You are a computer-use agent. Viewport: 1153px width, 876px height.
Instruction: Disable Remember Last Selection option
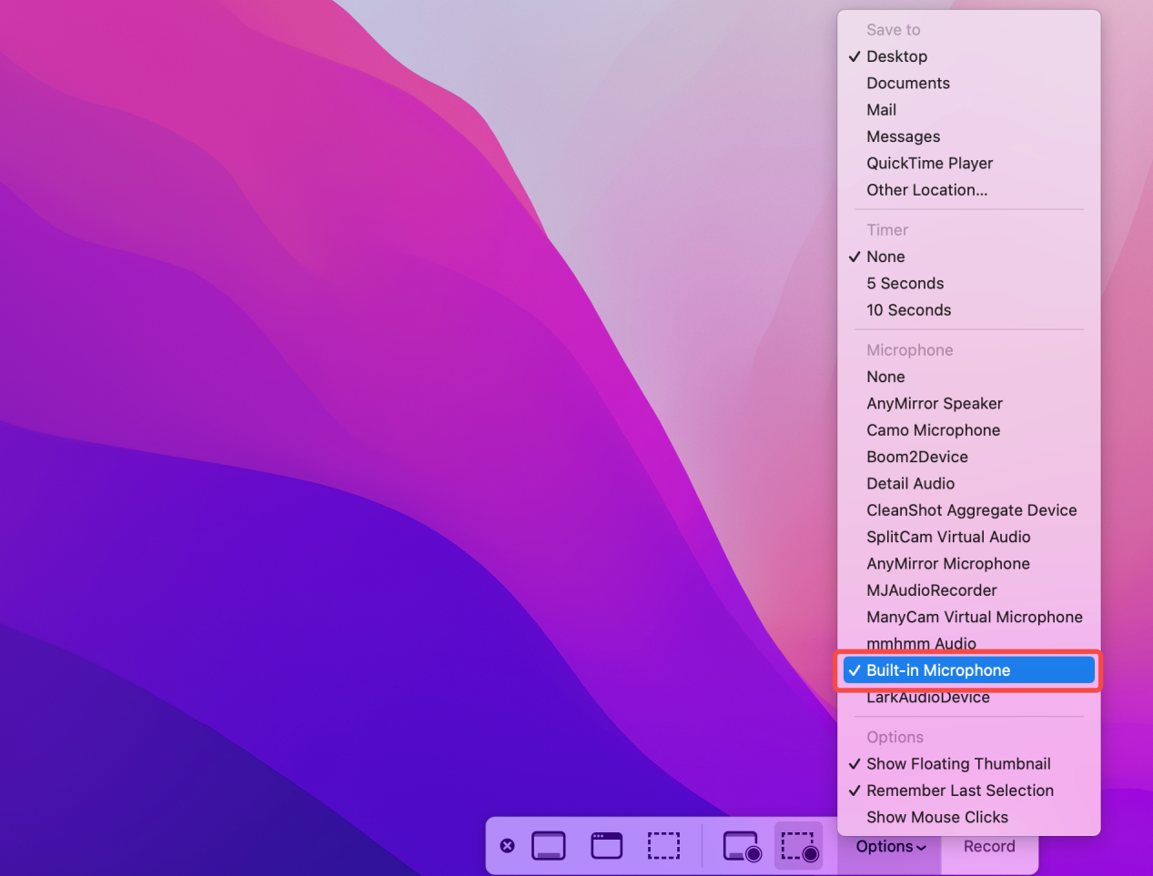click(959, 790)
